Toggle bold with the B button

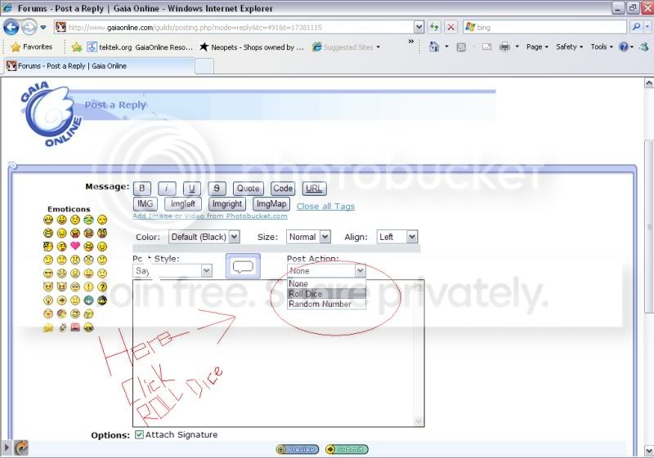[x=142, y=189]
